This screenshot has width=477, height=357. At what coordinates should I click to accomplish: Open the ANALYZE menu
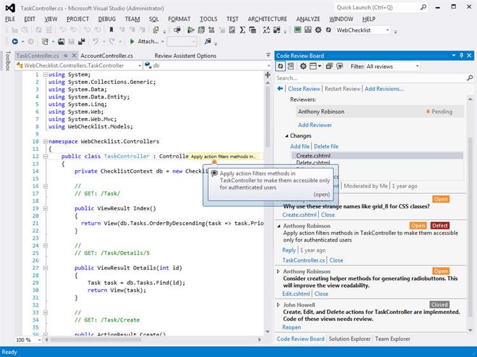click(x=308, y=19)
